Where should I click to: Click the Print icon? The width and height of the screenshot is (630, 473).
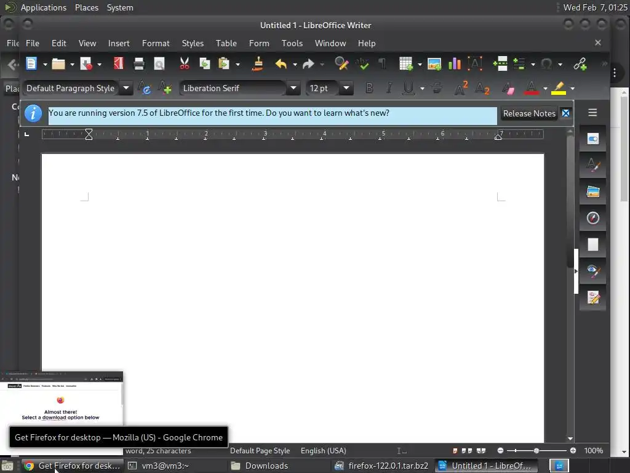pyautogui.click(x=139, y=63)
